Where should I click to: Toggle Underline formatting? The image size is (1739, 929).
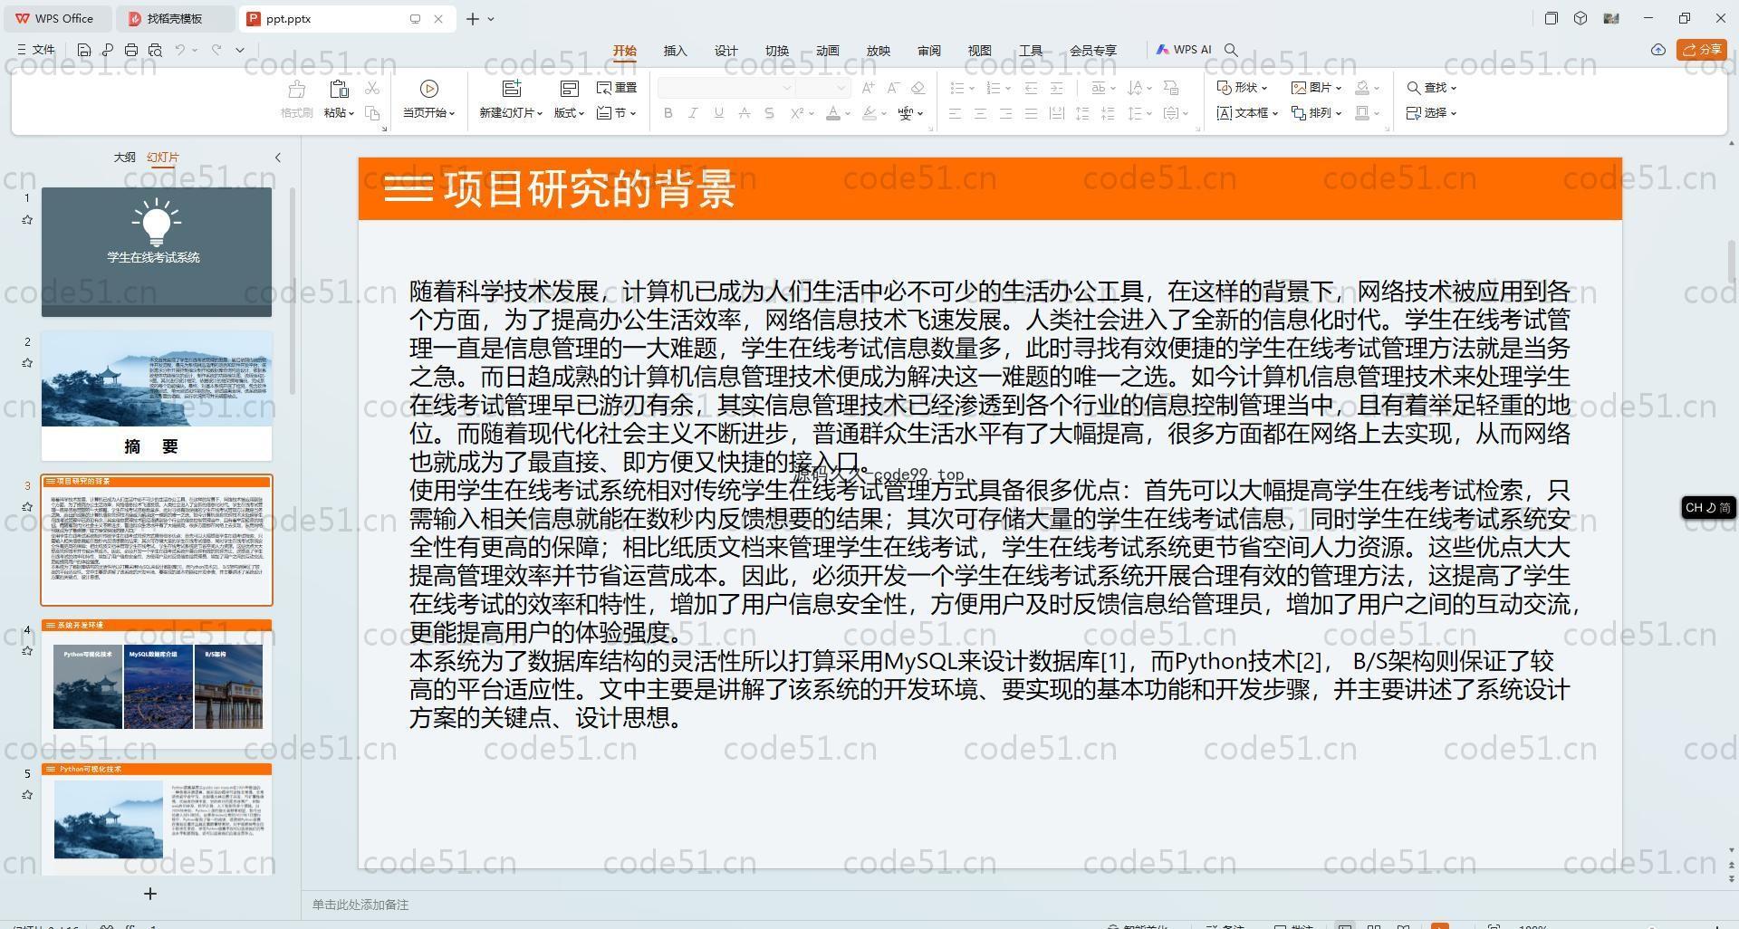pyautogui.click(x=718, y=113)
